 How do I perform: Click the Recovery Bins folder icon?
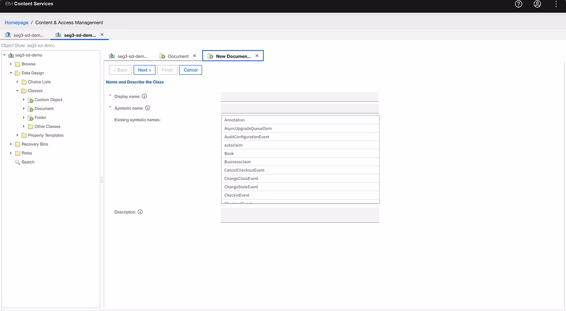18,144
